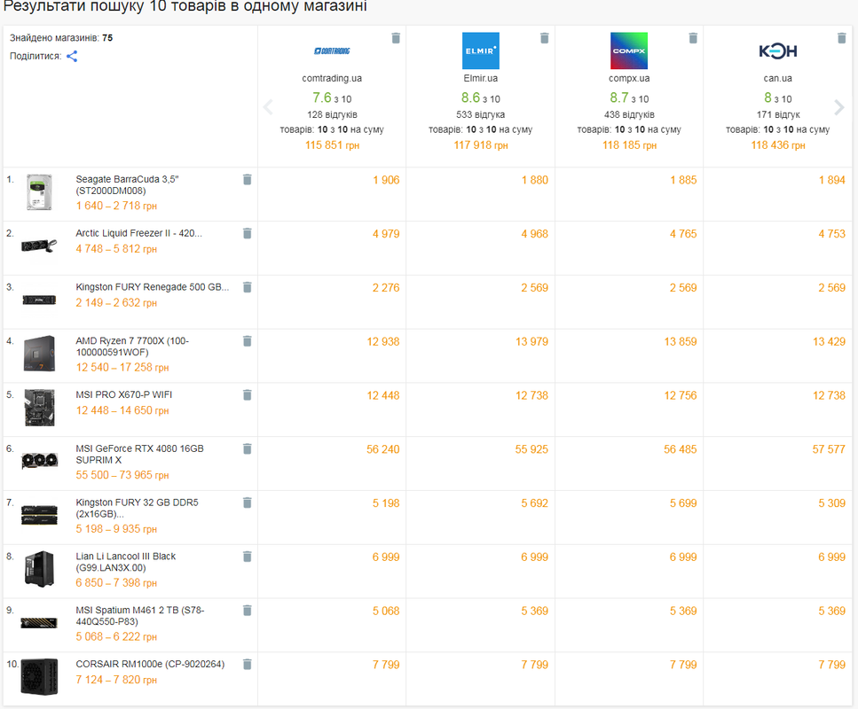Click Elmir.ua 533 відгука reviews
Image resolution: width=858 pixels, height=709 pixels.
pos(480,115)
